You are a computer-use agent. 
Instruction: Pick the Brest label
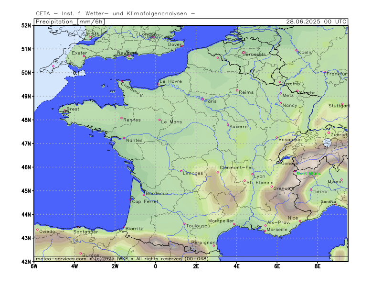coord(73,109)
